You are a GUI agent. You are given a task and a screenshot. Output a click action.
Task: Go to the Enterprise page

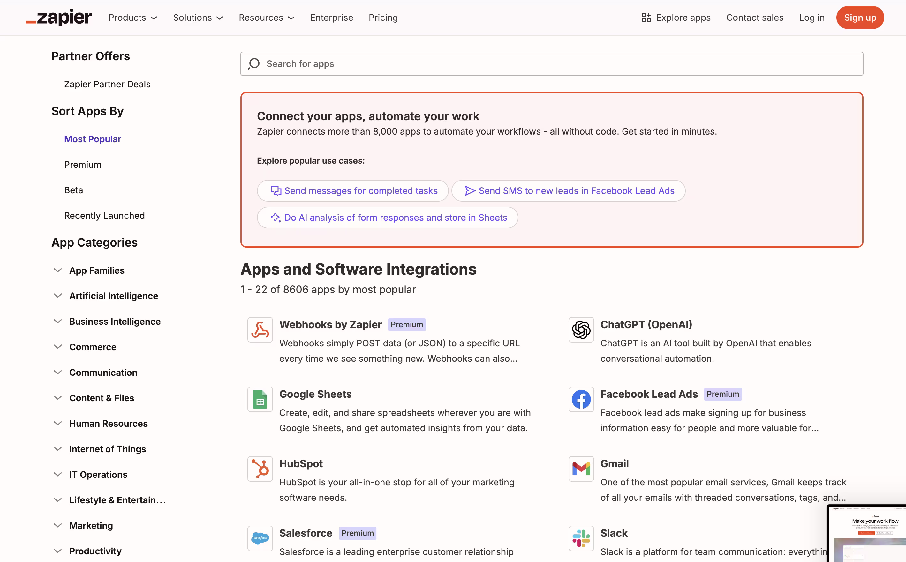331,18
